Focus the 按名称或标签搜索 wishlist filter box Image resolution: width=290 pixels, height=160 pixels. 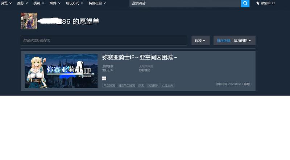tap(104, 41)
